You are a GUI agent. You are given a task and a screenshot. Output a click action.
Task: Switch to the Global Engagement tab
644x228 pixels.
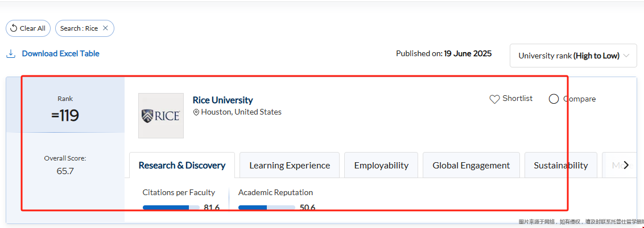pos(471,166)
